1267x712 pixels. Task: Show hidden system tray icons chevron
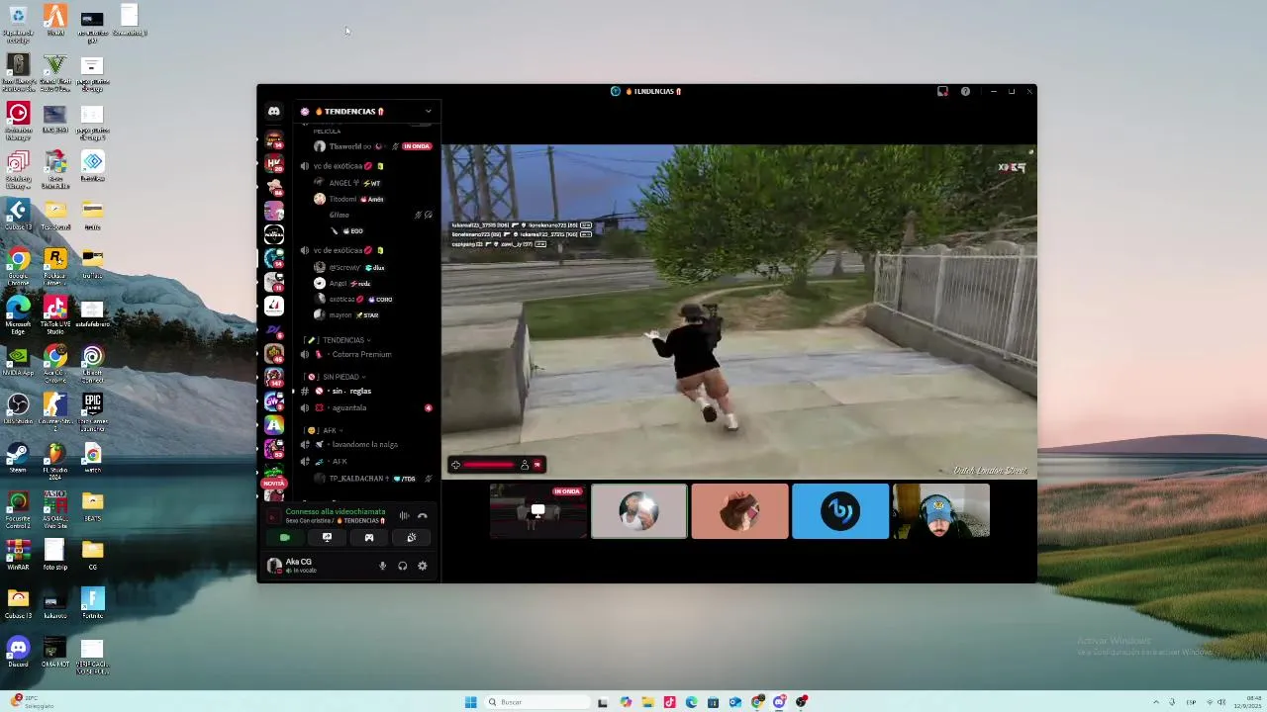pos(1155,702)
